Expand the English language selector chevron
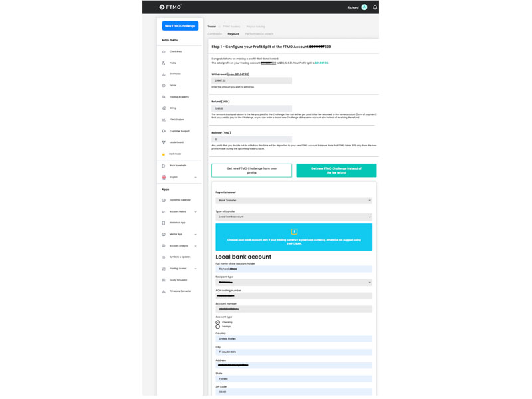This screenshot has height=399, width=532. tap(196, 177)
